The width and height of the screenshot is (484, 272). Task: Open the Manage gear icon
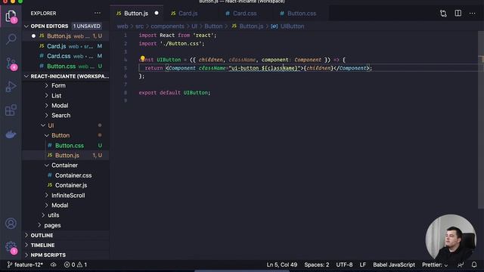click(x=11, y=247)
